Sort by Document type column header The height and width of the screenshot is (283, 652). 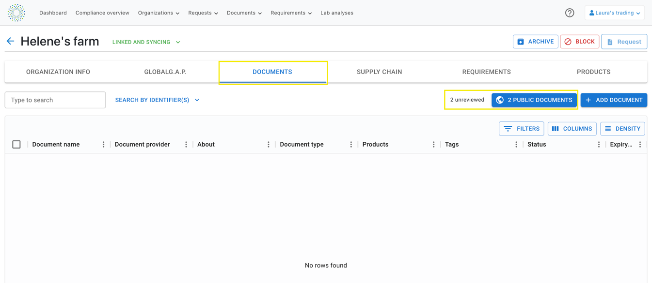click(x=302, y=145)
